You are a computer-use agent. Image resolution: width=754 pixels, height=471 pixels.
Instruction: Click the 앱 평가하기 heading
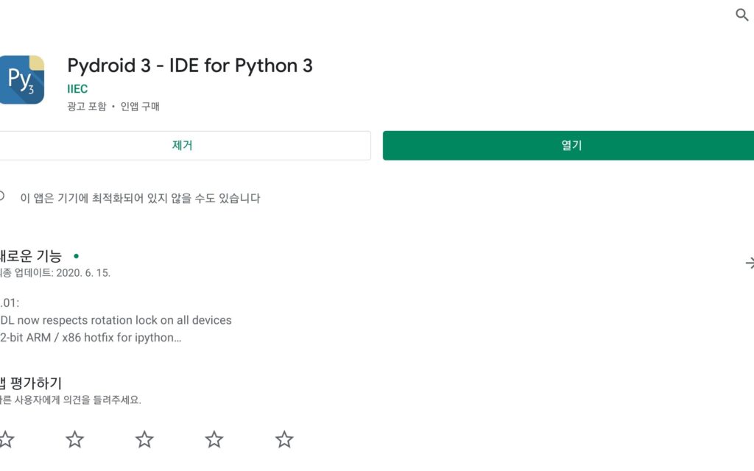pyautogui.click(x=31, y=383)
